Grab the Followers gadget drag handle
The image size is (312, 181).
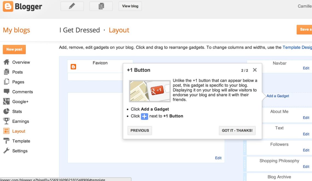245,148
